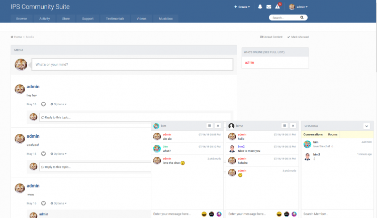
Task: Open the Testimonials navigation tab
Action: pyautogui.click(x=115, y=19)
